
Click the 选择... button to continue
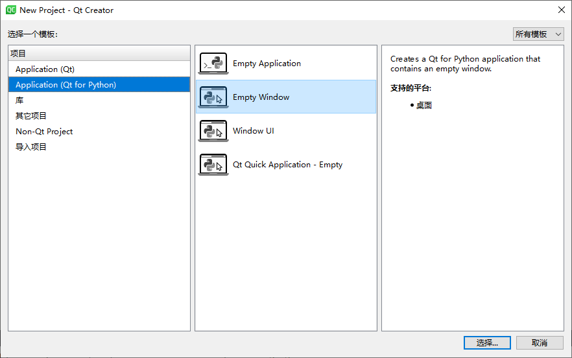point(487,342)
